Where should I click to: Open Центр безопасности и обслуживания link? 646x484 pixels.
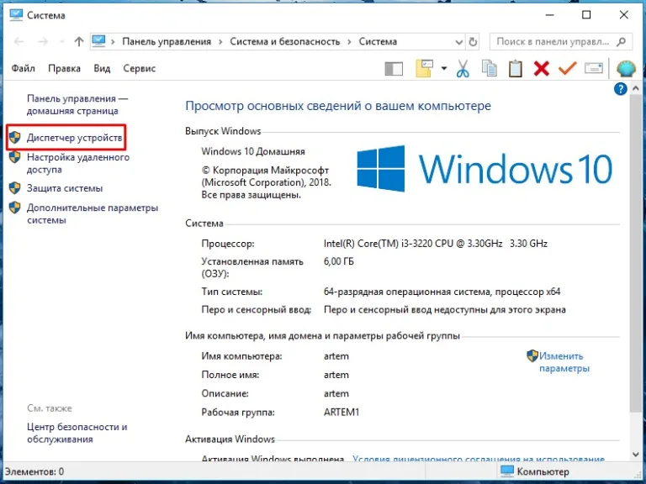coord(77,433)
